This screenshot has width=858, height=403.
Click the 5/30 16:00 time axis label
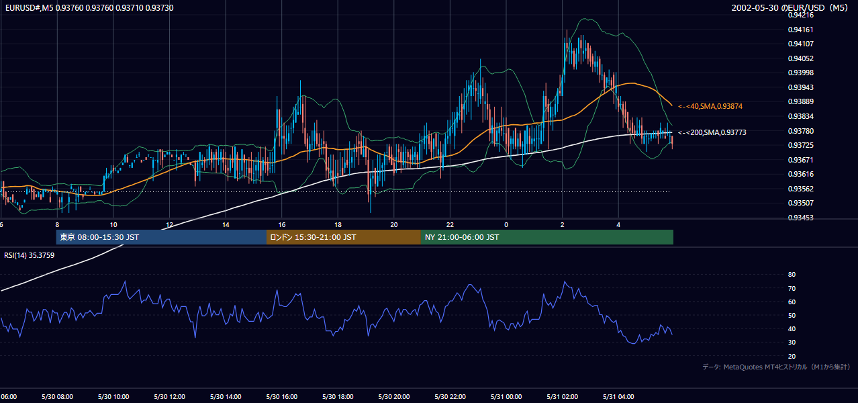click(282, 397)
